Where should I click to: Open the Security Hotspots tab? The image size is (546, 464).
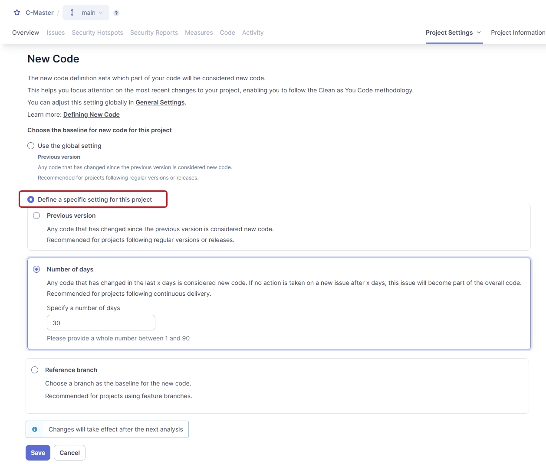coord(97,33)
